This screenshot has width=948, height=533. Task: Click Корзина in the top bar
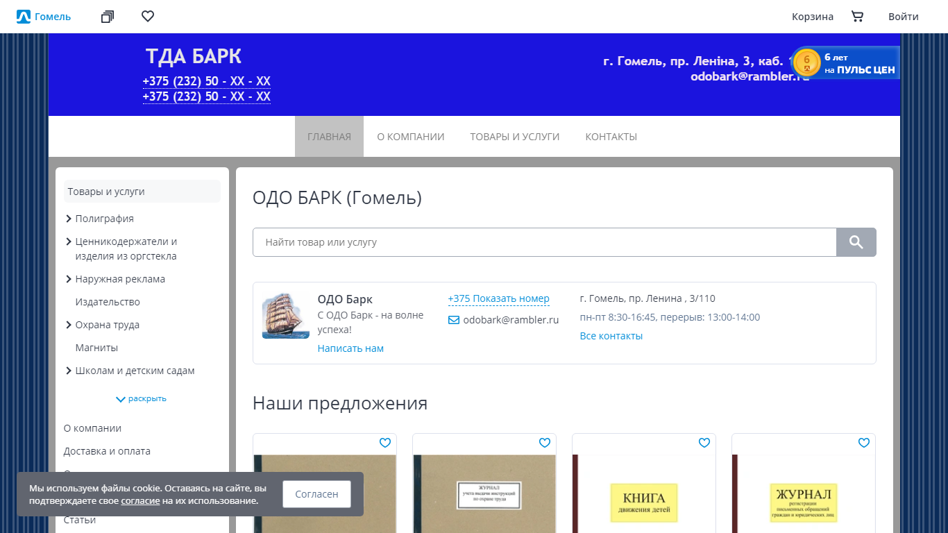coord(813,17)
